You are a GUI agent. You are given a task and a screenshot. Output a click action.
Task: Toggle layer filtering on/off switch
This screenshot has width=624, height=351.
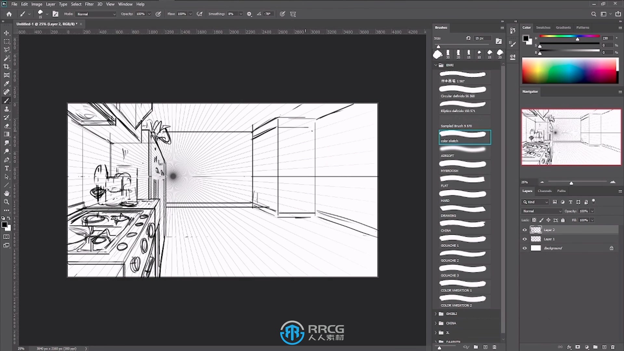pyautogui.click(x=593, y=201)
